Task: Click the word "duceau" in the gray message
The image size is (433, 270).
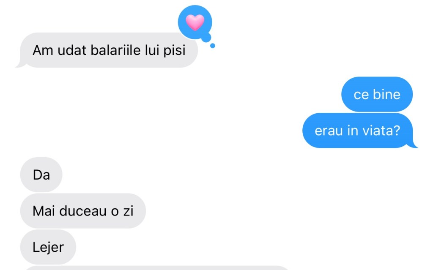Action: pyautogui.click(x=83, y=211)
